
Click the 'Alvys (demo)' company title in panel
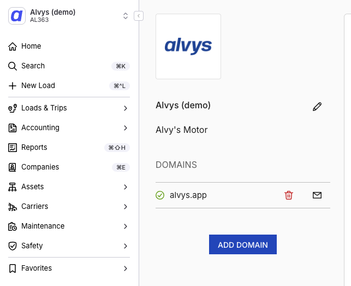click(x=183, y=105)
